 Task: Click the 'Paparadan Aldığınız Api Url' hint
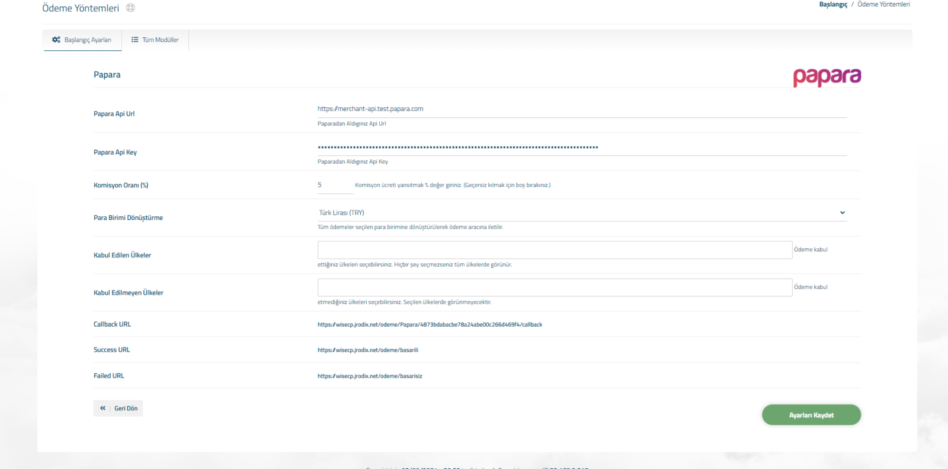coord(351,124)
